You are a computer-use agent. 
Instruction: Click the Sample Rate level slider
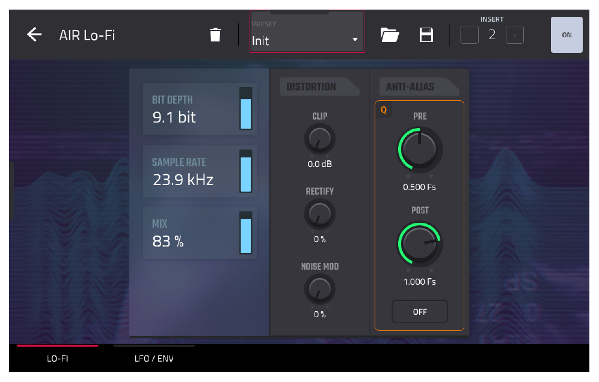(x=245, y=171)
